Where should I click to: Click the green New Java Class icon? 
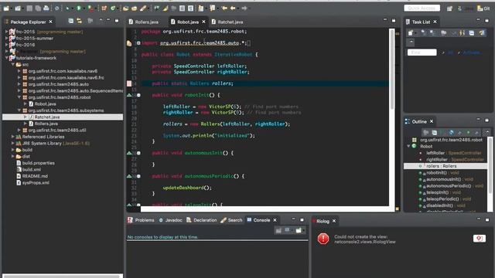113,8
